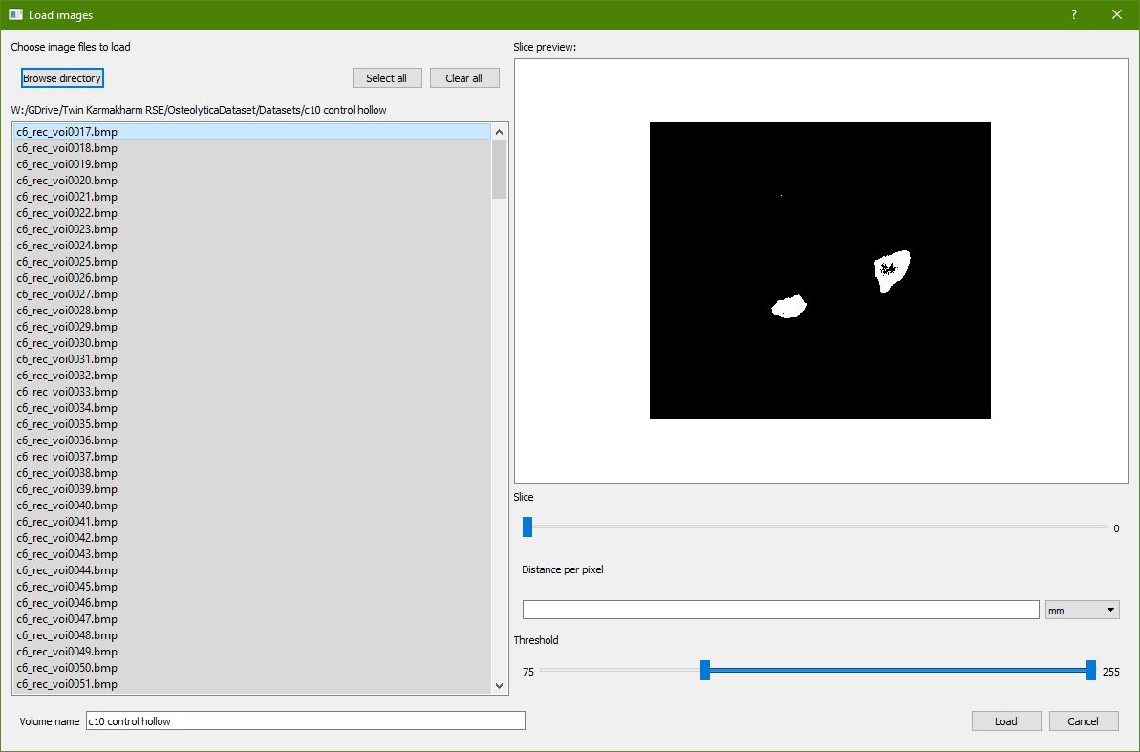Click the upper Threshold handle at 255
Viewport: 1140px width, 752px height.
point(1090,671)
